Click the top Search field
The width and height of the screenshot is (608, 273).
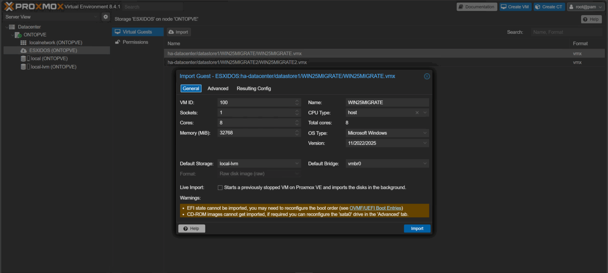click(152, 7)
